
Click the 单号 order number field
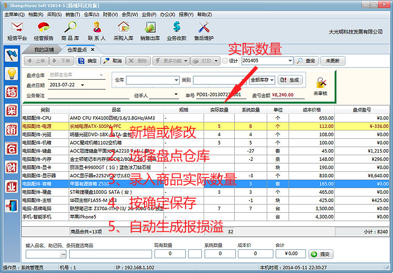tap(221, 95)
